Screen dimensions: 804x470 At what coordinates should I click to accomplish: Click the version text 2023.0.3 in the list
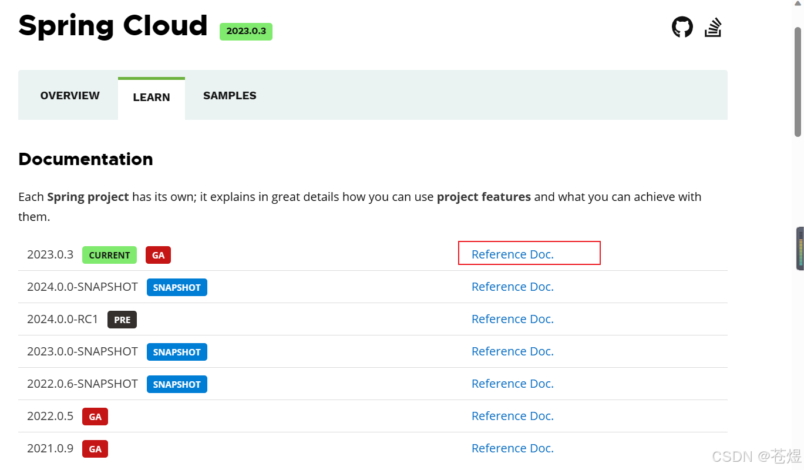tap(50, 254)
